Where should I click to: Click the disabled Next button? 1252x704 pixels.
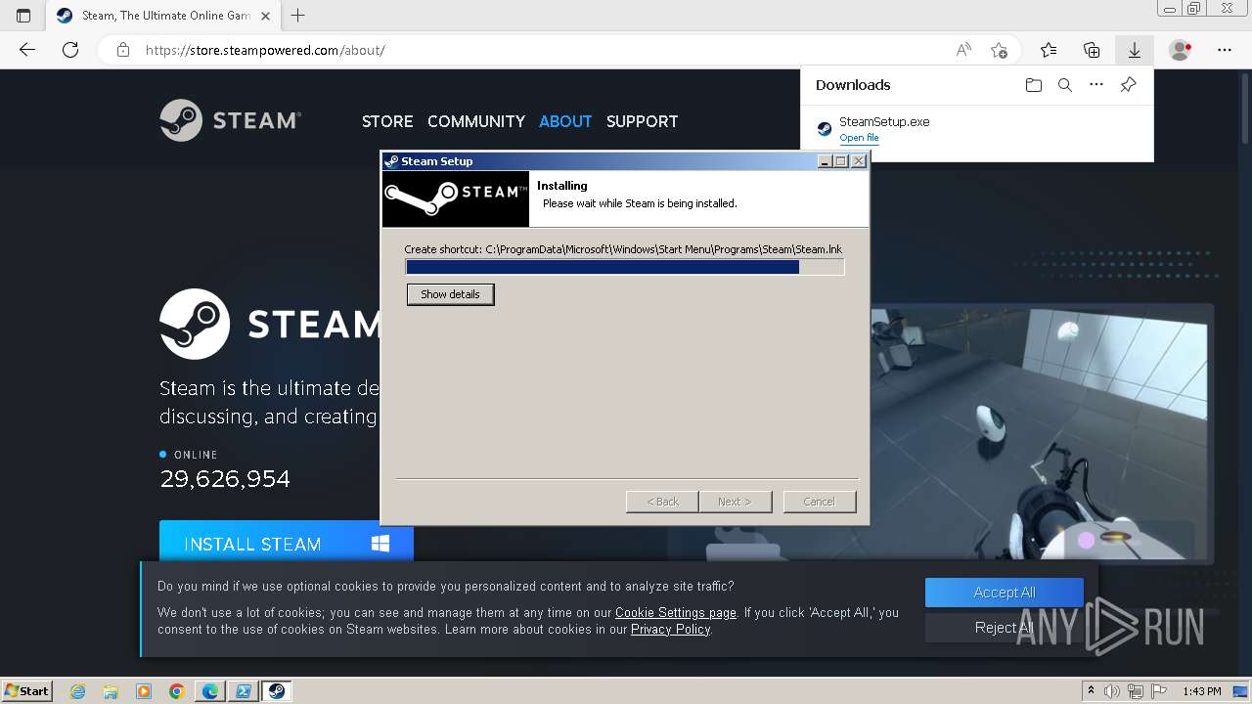pos(735,502)
